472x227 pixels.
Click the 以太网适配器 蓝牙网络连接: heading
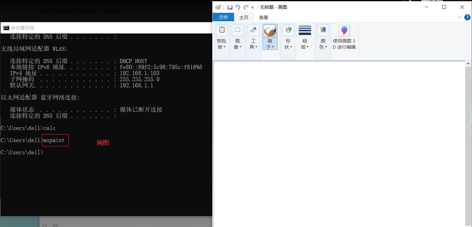tap(40, 98)
